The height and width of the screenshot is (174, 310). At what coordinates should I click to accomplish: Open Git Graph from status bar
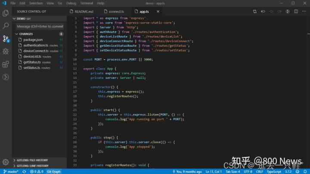[x=54, y=171]
